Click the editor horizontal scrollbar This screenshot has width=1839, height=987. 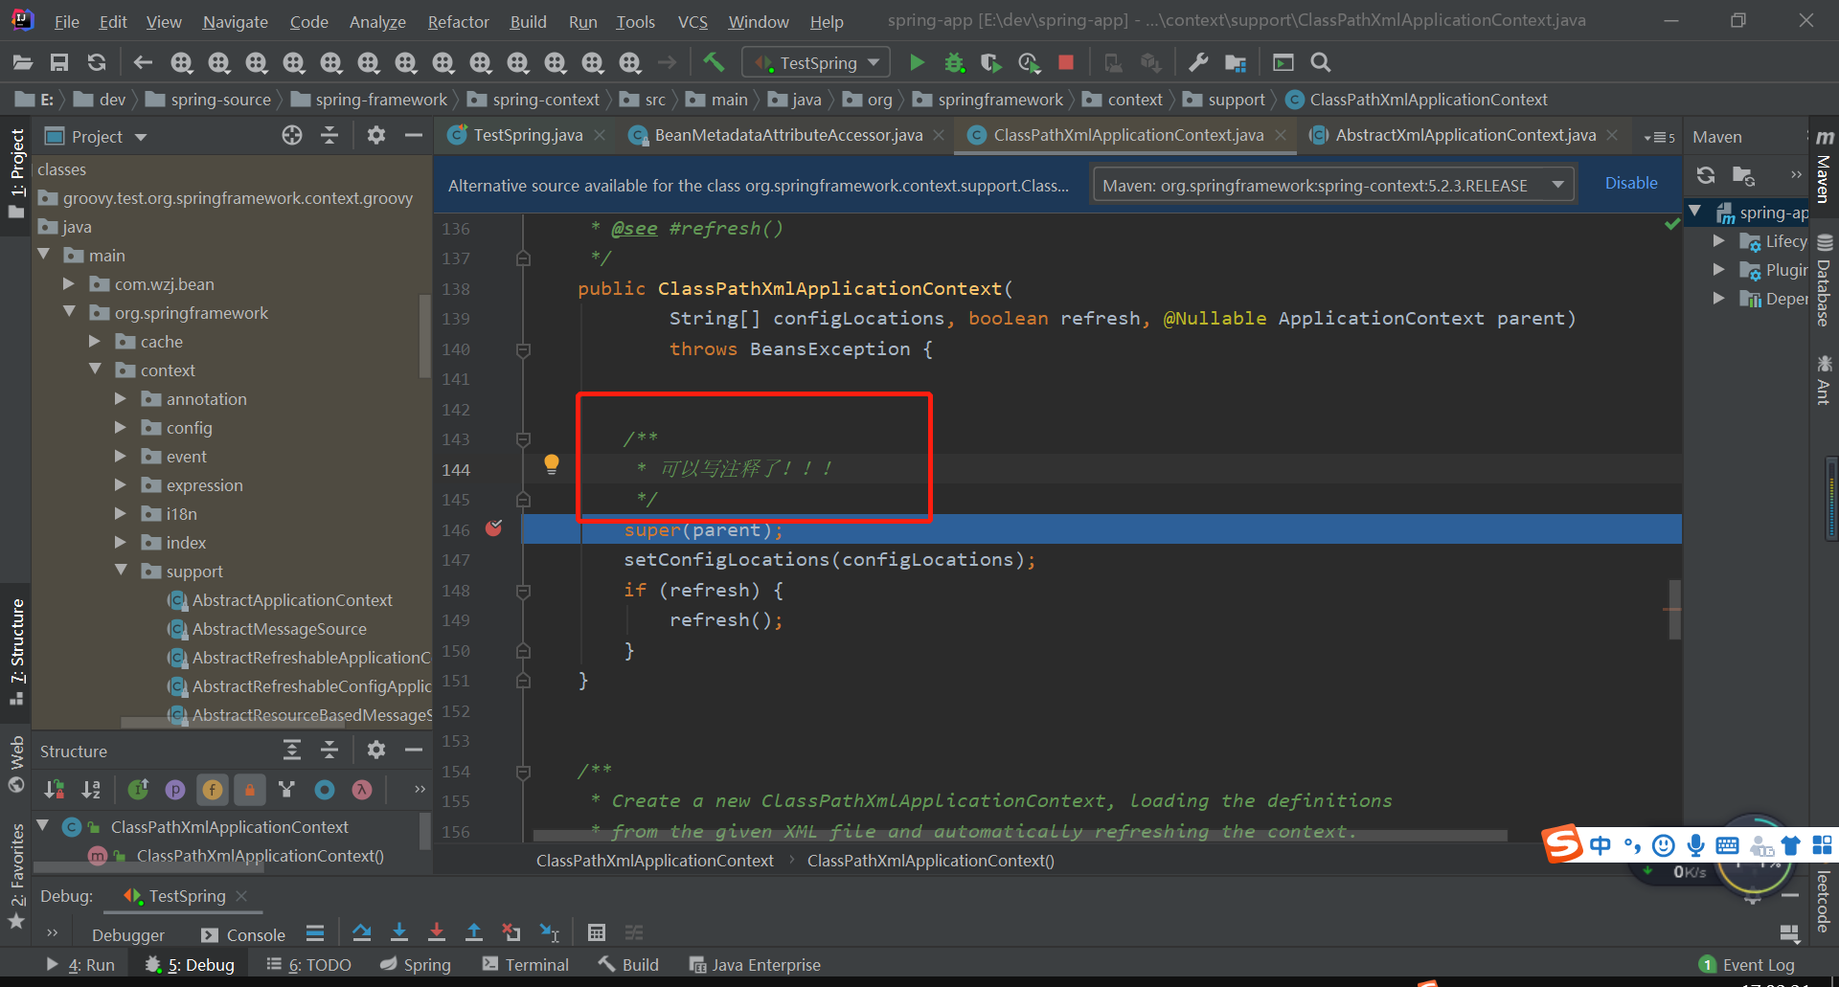(x=1019, y=835)
